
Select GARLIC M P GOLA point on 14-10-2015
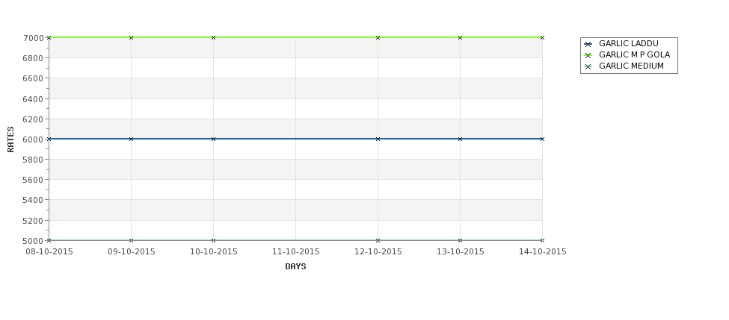(542, 37)
